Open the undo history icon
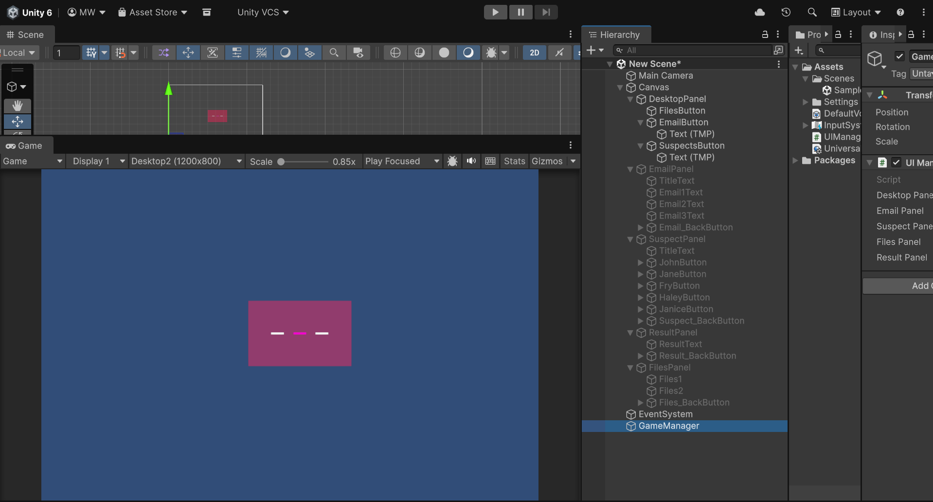The height and width of the screenshot is (502, 933). 786,12
